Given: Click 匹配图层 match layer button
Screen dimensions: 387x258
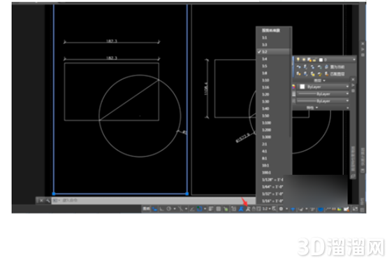Looking at the screenshot, I should (337, 74).
